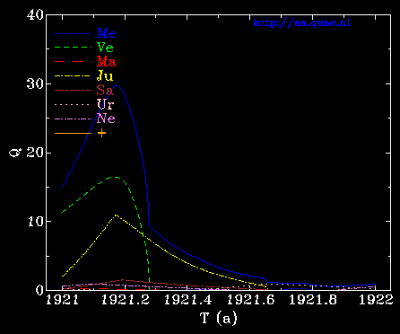400x334 pixels.
Task: Click the x-axis label 1921.6
Action: pyautogui.click(x=250, y=300)
